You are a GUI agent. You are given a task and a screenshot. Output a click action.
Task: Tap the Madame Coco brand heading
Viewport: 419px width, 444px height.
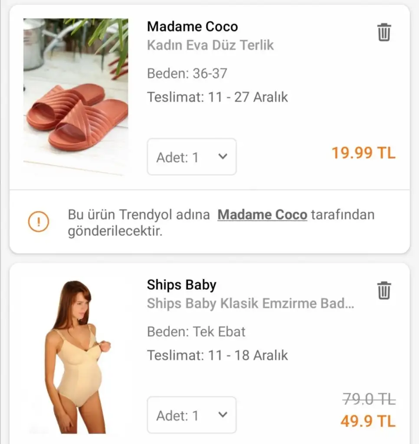[192, 26]
